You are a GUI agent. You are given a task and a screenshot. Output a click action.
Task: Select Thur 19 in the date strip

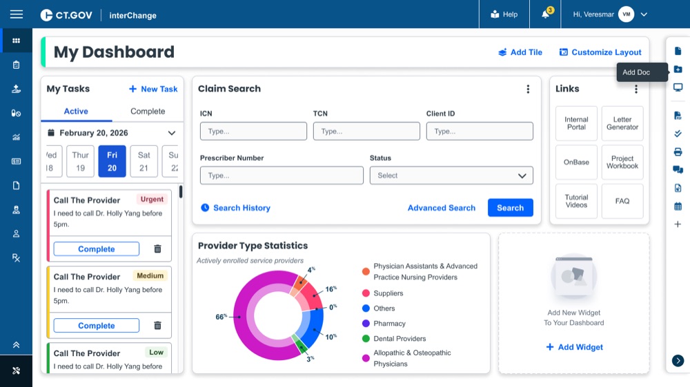pyautogui.click(x=80, y=161)
